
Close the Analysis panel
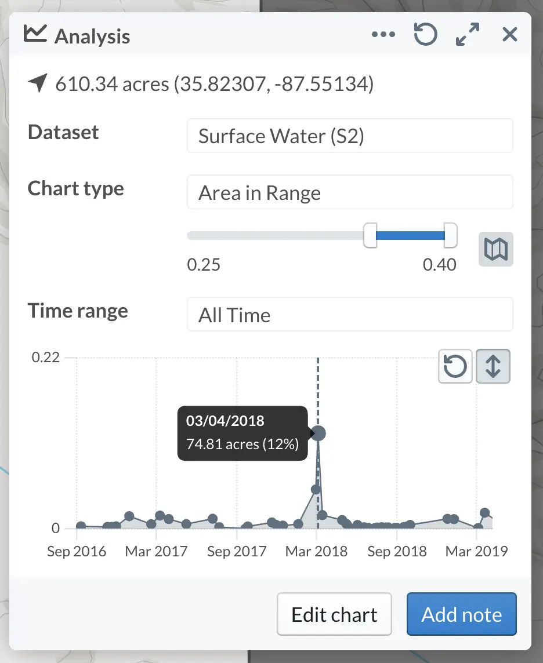[x=510, y=34]
